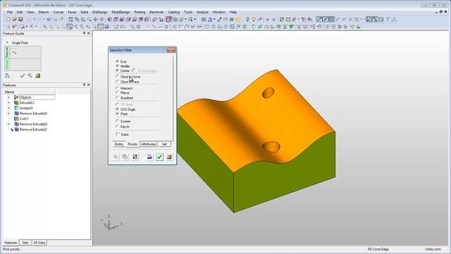Close the Features panel

coord(88,85)
